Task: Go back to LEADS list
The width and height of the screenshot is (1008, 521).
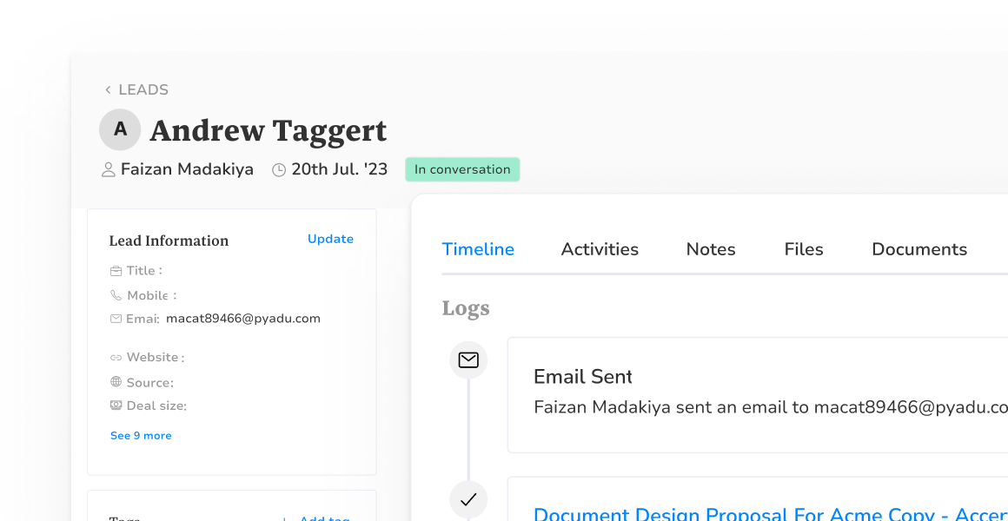Action: point(143,90)
